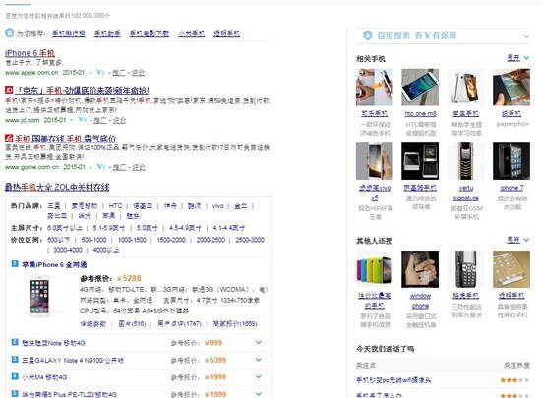Viewport: 541px width, 398px height.
Task: Click the colorful phones thumbnail under 其他人还搜
Action: coord(375,269)
